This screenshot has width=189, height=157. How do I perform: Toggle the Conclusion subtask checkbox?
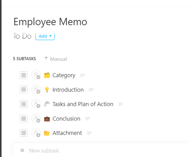pyautogui.click(x=24, y=118)
